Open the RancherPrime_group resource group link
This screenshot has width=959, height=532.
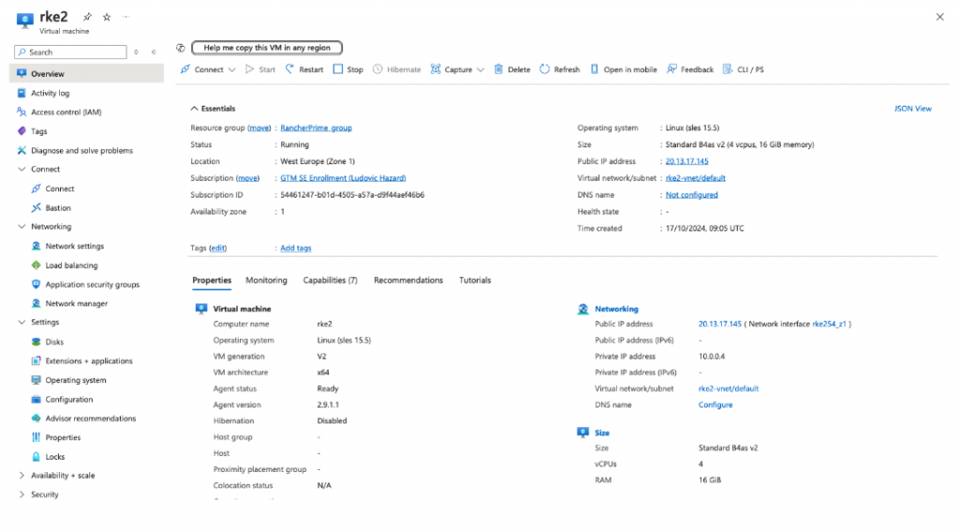316,127
